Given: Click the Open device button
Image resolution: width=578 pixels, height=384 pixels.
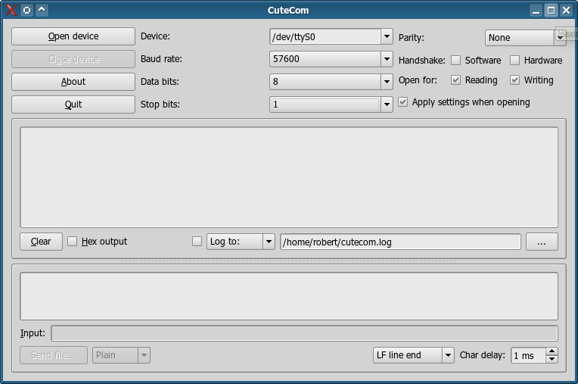Looking at the screenshot, I should coord(73,36).
